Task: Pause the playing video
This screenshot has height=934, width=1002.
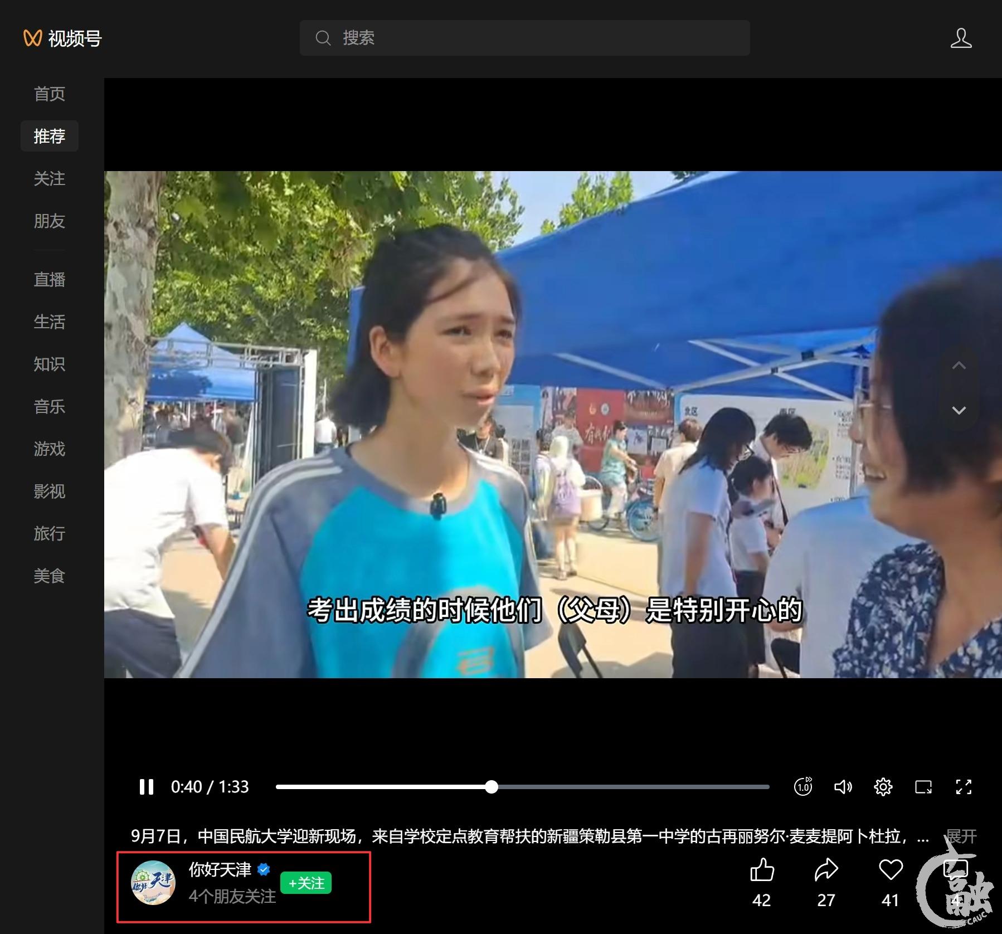Action: [147, 786]
